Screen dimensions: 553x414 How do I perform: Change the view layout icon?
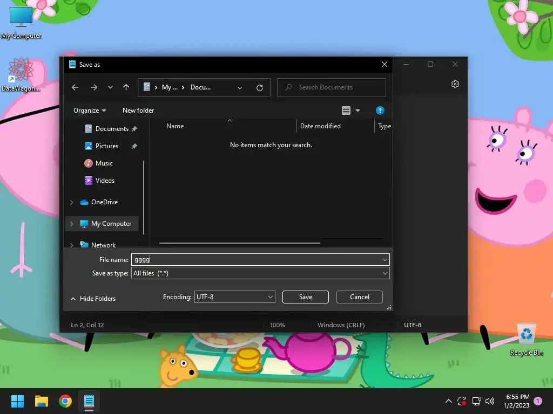tap(346, 111)
